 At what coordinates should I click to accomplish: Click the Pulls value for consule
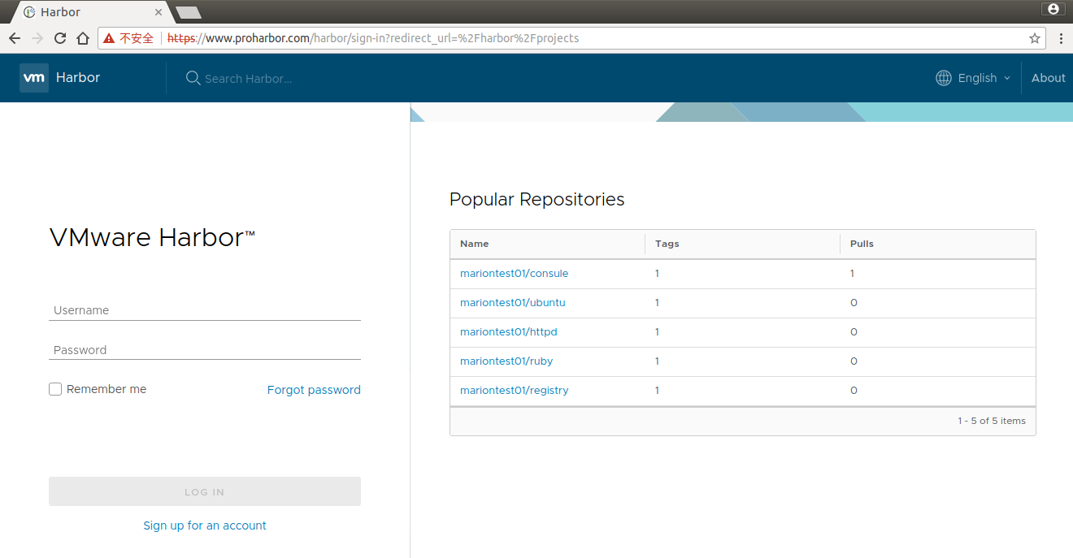coord(852,274)
